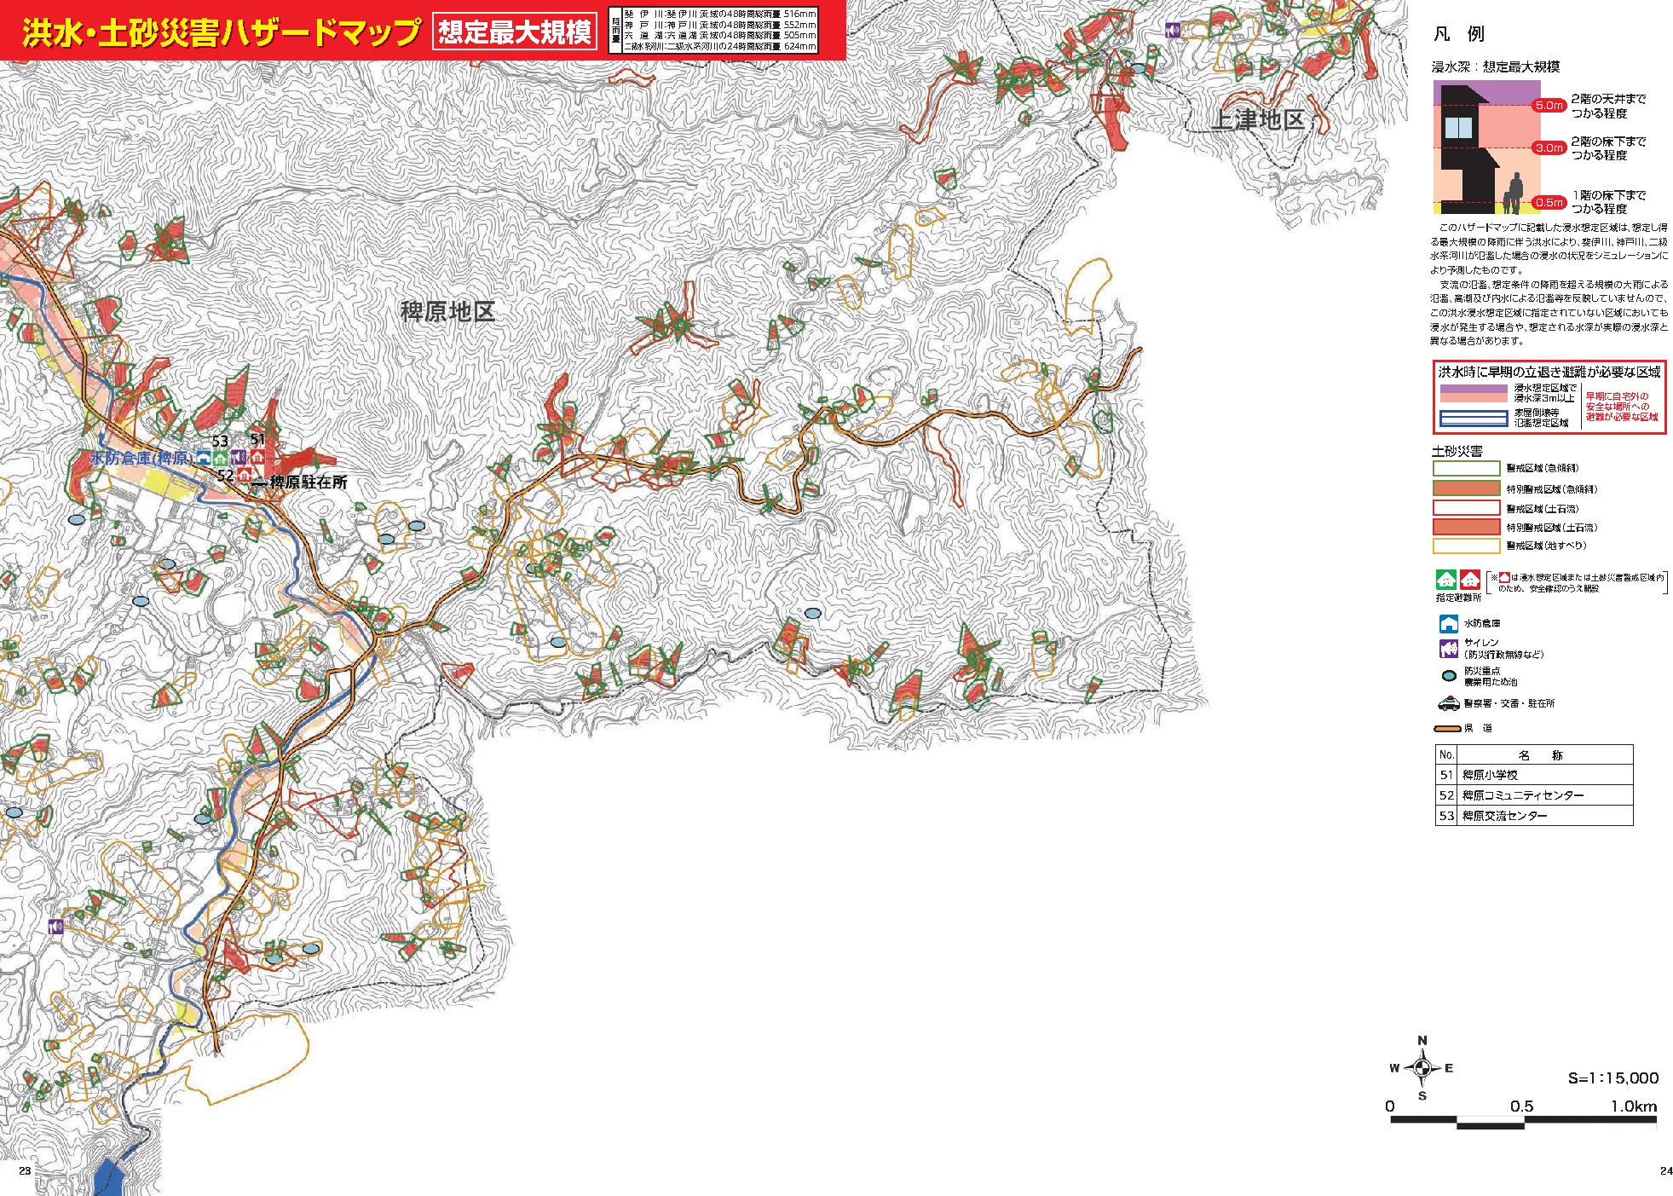1673x1196 pixels.
Task: Click the blue warehouse icon next to 水防倉庫(稗原) on the map
Action: [203, 458]
